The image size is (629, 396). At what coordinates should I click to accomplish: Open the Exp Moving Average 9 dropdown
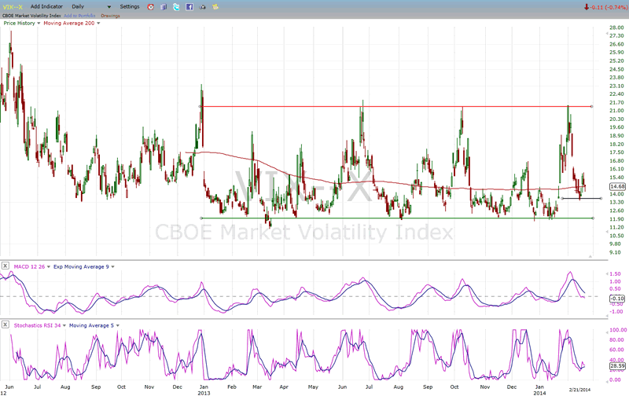112,266
